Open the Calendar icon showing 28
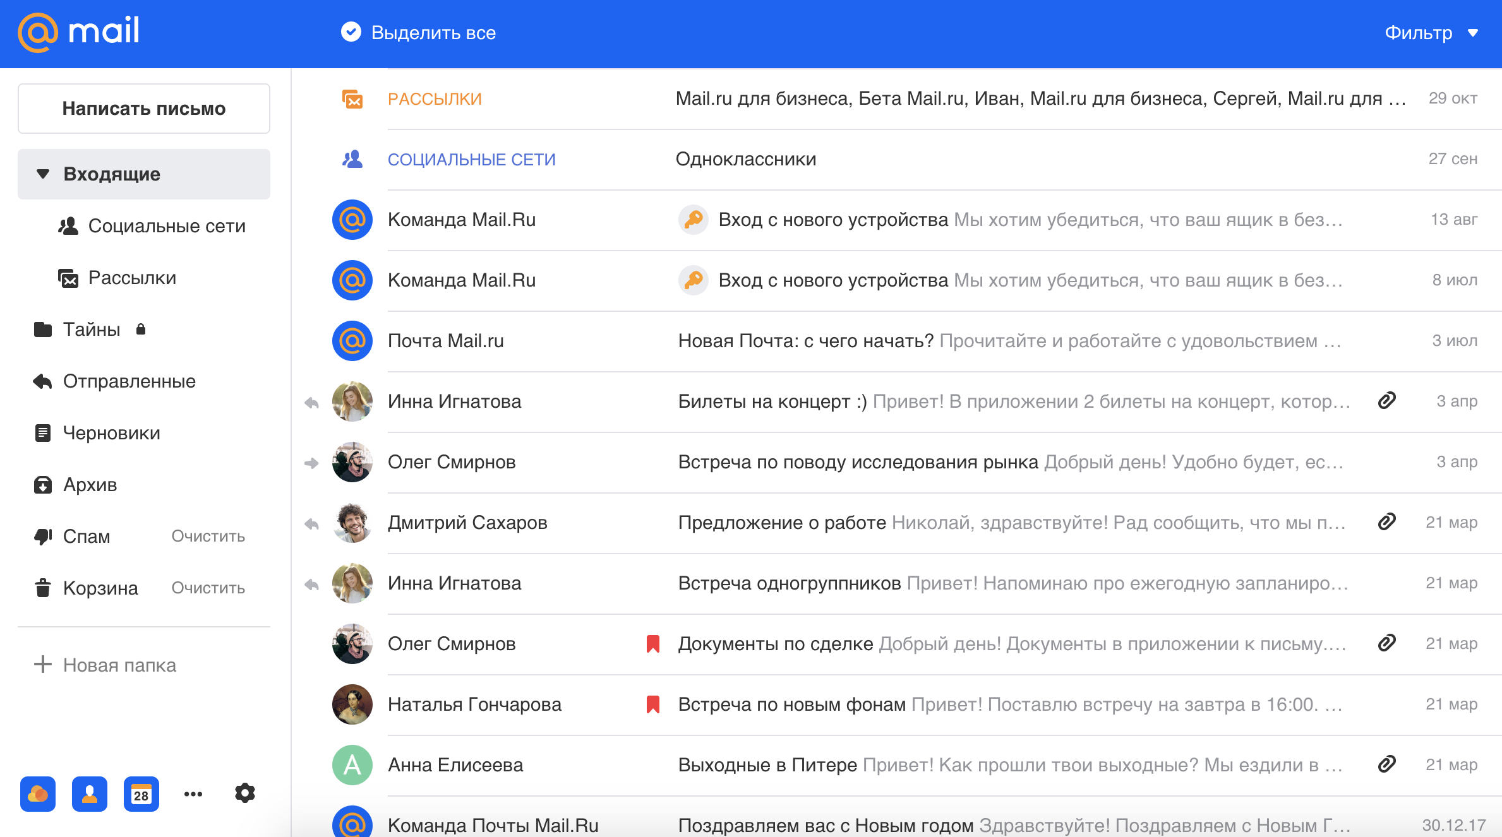 pos(141,793)
